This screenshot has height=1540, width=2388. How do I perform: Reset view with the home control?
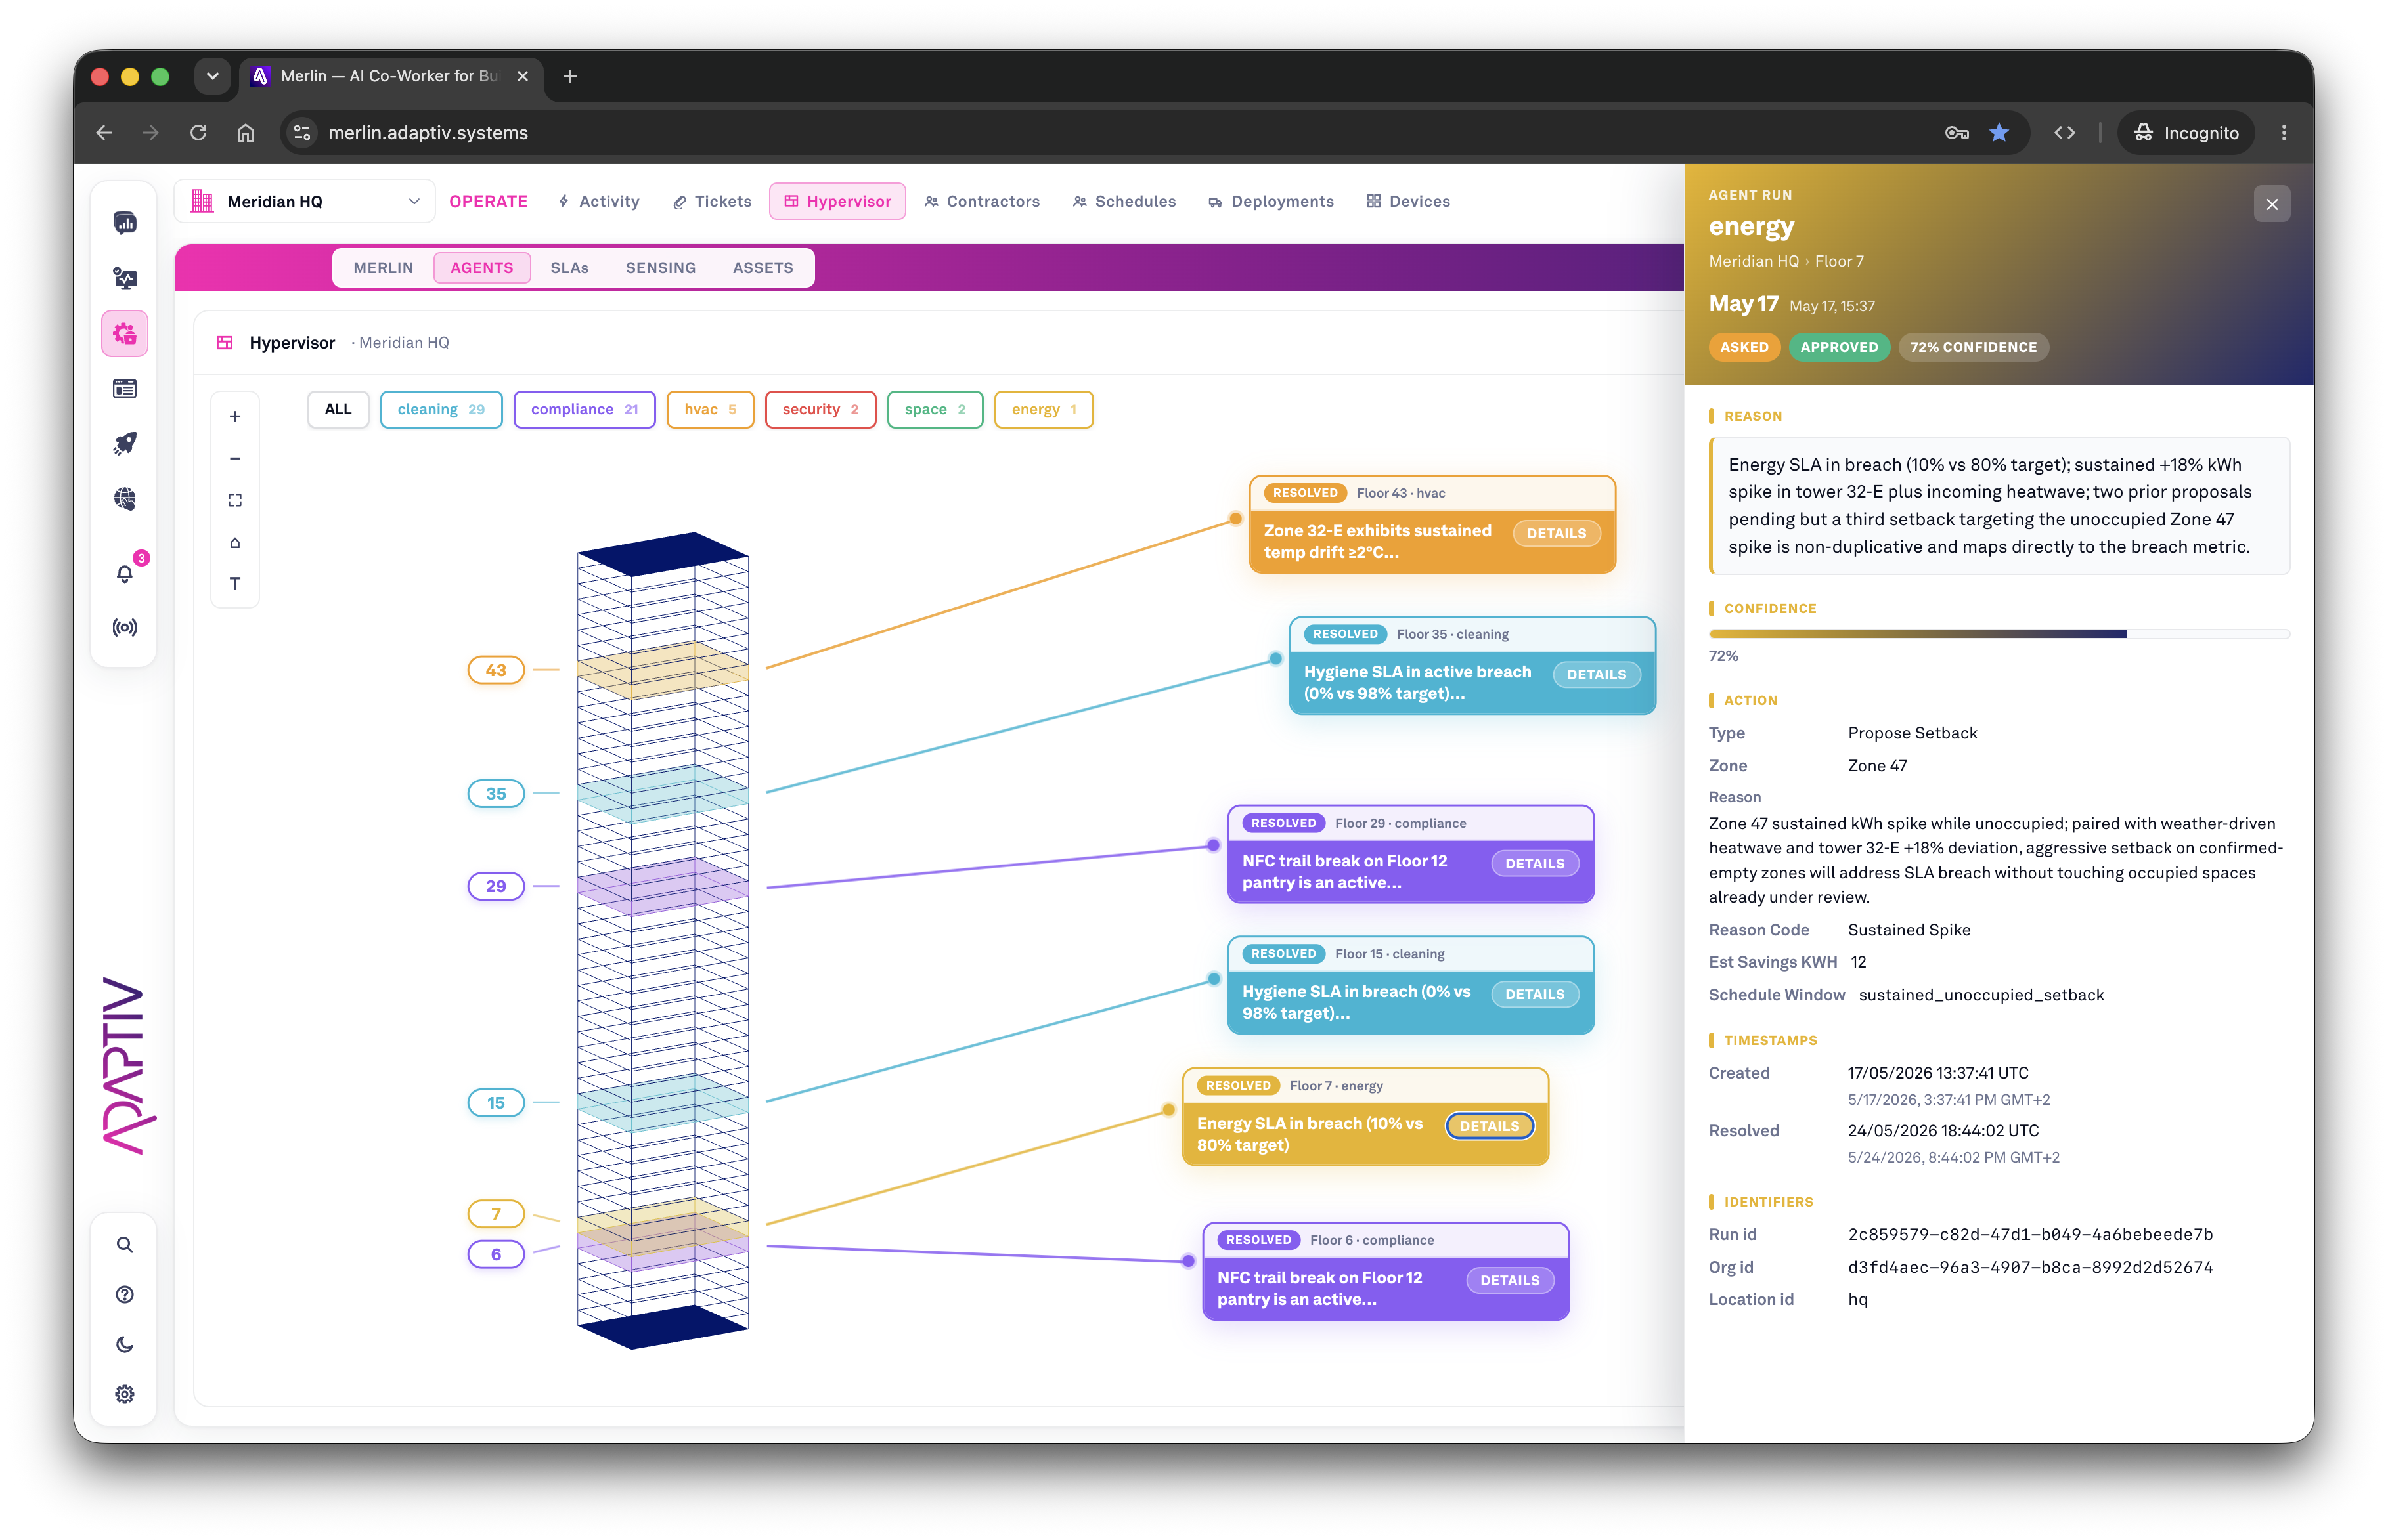235,542
